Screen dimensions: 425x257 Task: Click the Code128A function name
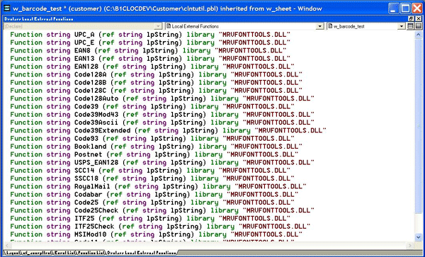tap(91, 75)
